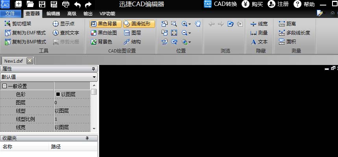Select the 剪切框架 tool

point(18,23)
